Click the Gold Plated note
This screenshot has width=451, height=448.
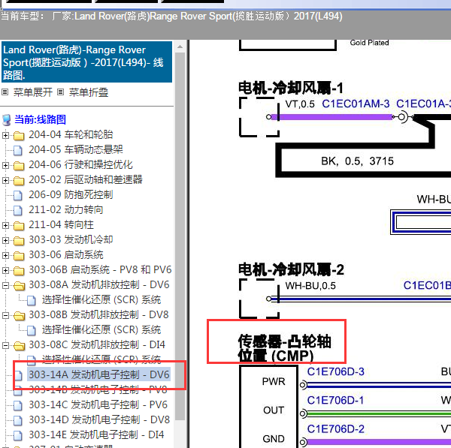pos(369,43)
